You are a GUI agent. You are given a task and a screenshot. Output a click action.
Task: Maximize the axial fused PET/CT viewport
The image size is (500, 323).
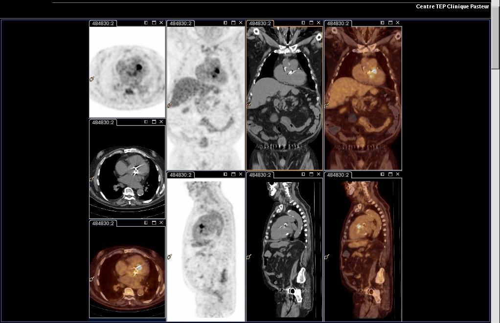click(x=154, y=223)
